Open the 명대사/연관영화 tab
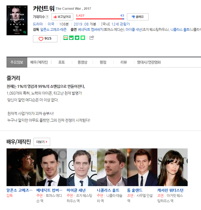The height and width of the screenshot is (210, 201). (x=149, y=62)
